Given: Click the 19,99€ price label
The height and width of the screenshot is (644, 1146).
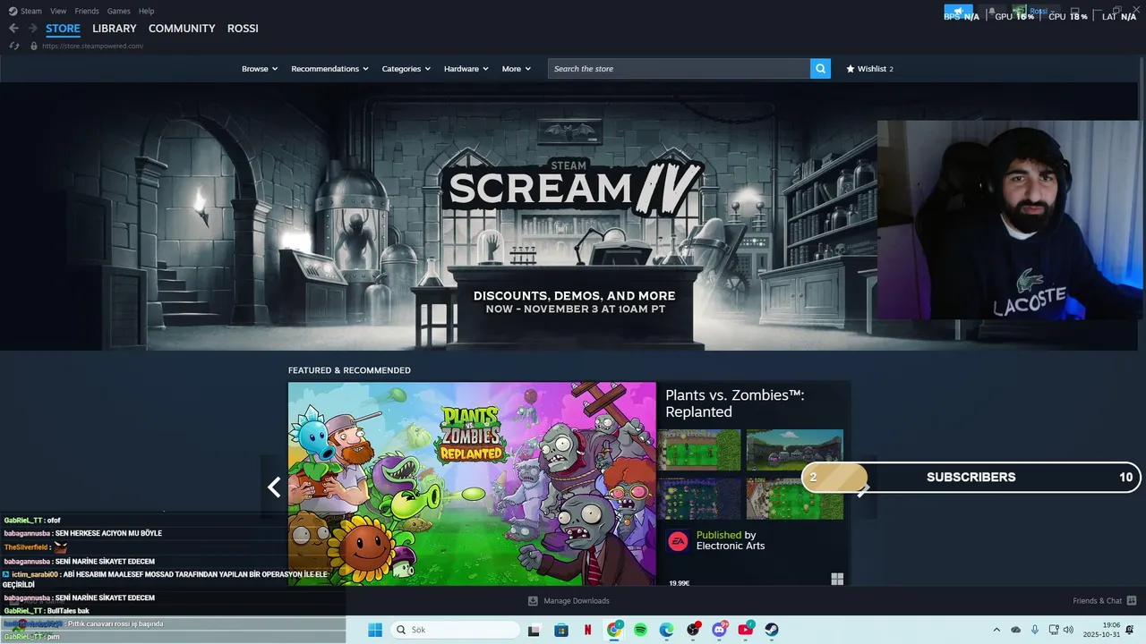Looking at the screenshot, I should coord(680,582).
